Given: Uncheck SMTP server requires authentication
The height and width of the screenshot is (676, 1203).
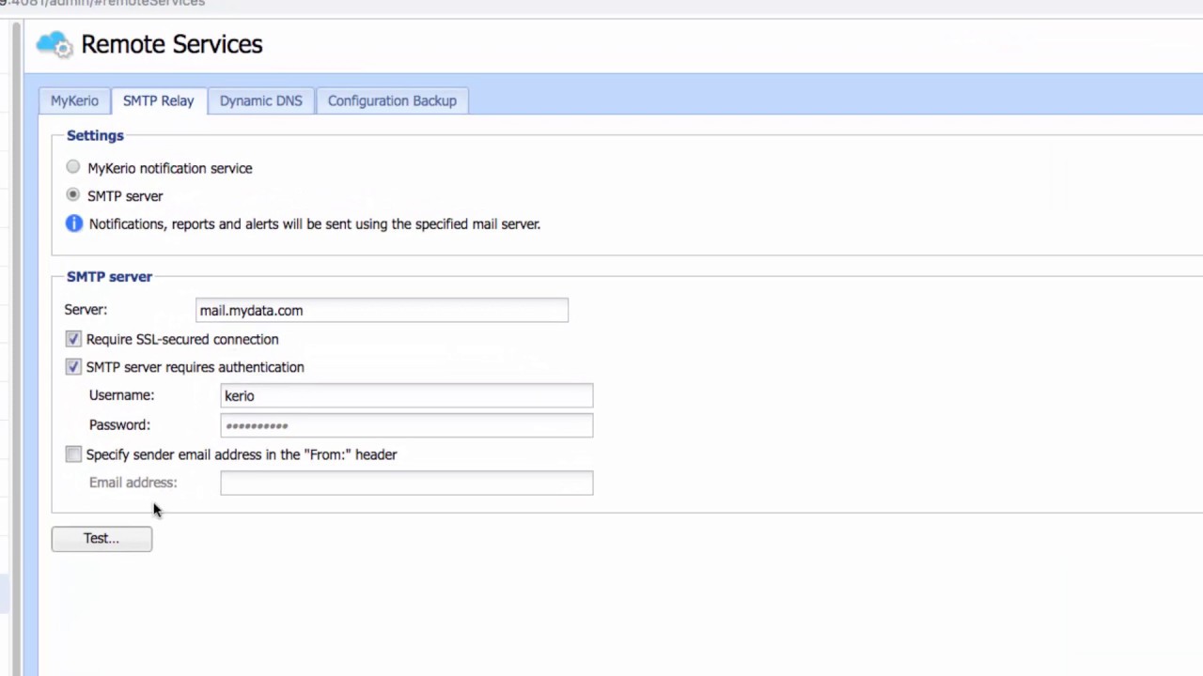Looking at the screenshot, I should tap(73, 367).
